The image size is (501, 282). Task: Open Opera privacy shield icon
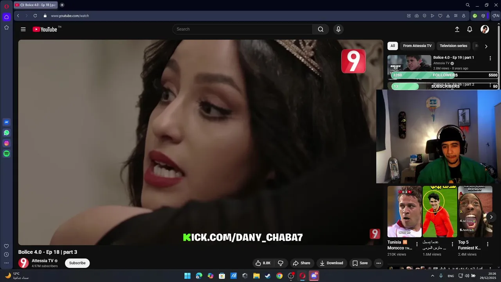click(x=425, y=16)
